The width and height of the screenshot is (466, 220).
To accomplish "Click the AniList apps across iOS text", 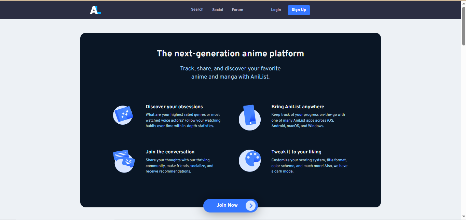I will tap(308, 120).
